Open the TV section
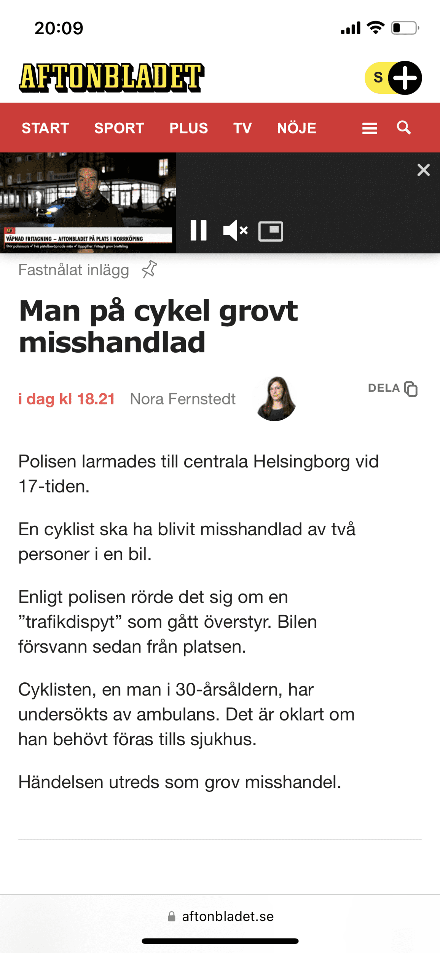The height and width of the screenshot is (953, 440). point(242,128)
